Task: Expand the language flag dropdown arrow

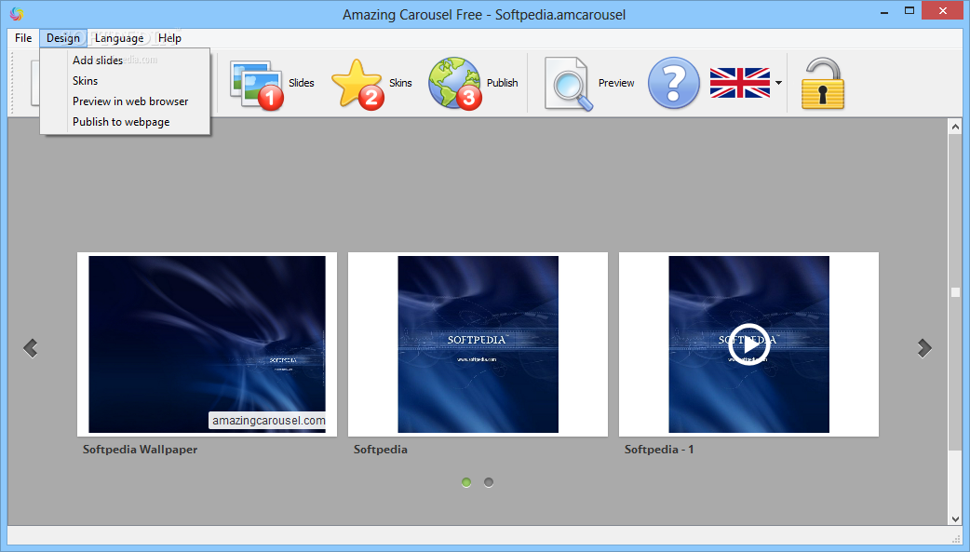Action: 779,83
